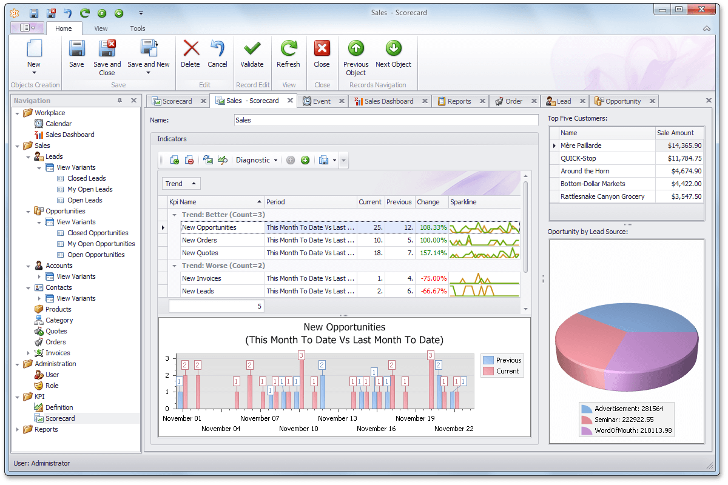Go to Previous Object in ribbon
The width and height of the screenshot is (728, 485).
click(x=356, y=49)
